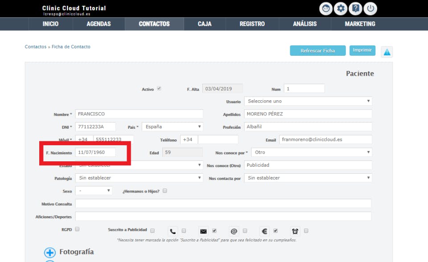Click the Nombre field FRANCISCO
Screen dimensions: 428x262
(x=139, y=114)
